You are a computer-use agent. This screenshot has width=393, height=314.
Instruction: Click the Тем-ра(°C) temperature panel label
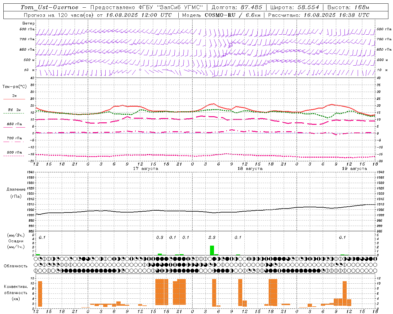14,87
